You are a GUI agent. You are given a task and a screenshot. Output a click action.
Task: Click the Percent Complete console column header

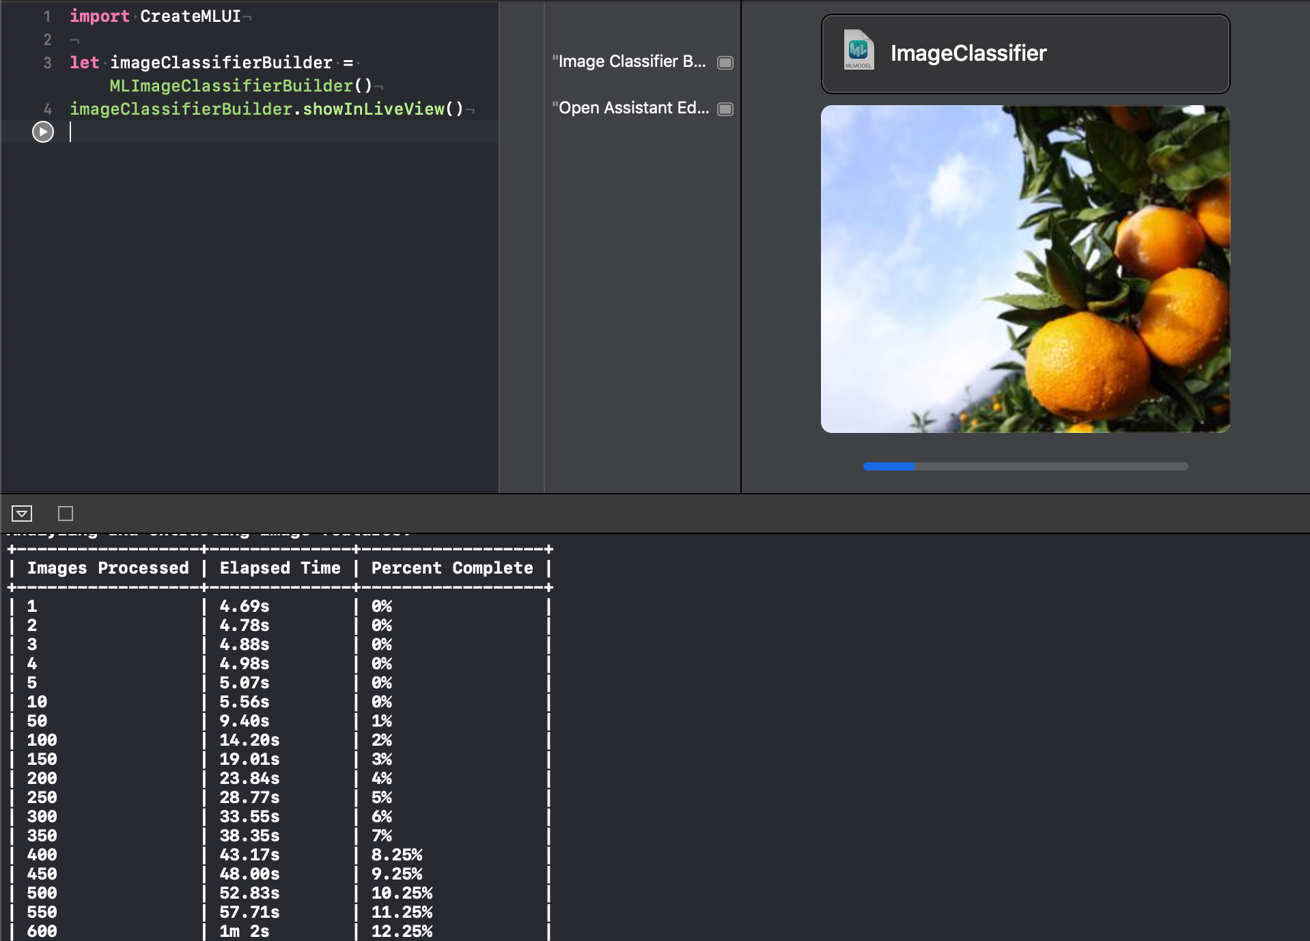(x=451, y=567)
